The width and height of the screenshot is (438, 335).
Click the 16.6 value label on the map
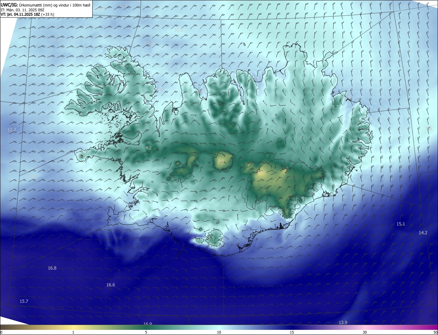tap(111, 285)
